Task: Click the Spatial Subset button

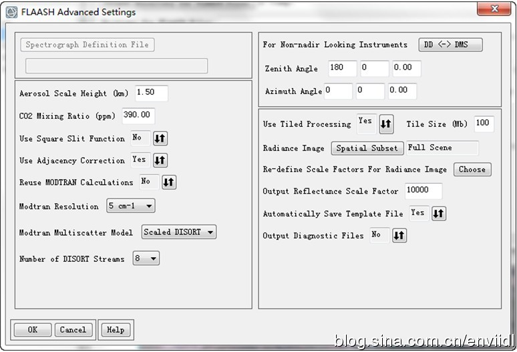Action: coord(367,148)
